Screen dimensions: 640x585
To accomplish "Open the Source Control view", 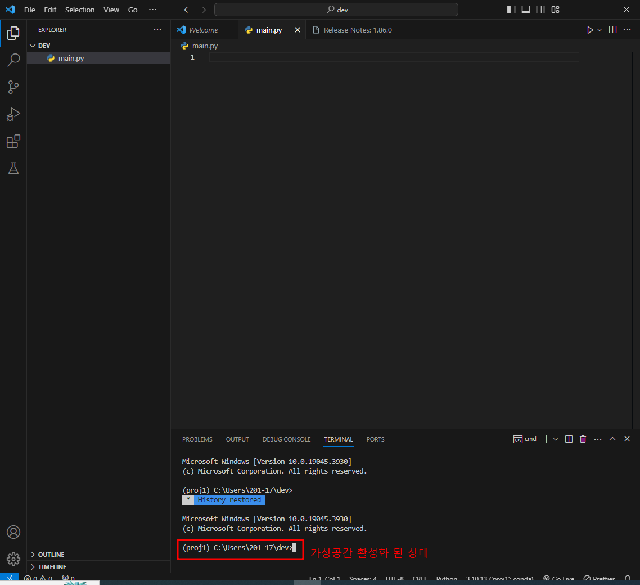I will tap(13, 87).
